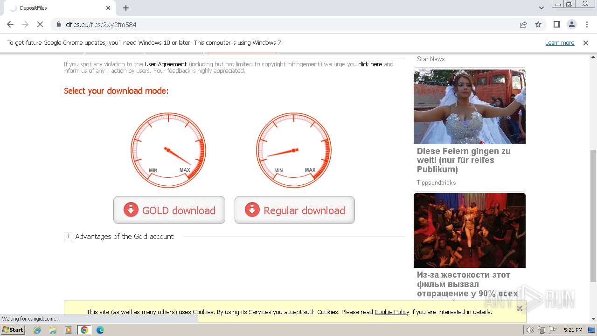Dismiss the Chrome update notification bar
The width and height of the screenshot is (597, 336).
point(586,42)
